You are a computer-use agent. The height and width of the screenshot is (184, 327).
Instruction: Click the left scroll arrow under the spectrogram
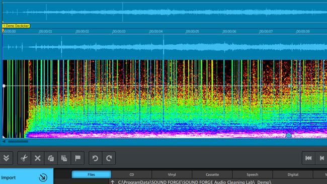click(x=4, y=141)
